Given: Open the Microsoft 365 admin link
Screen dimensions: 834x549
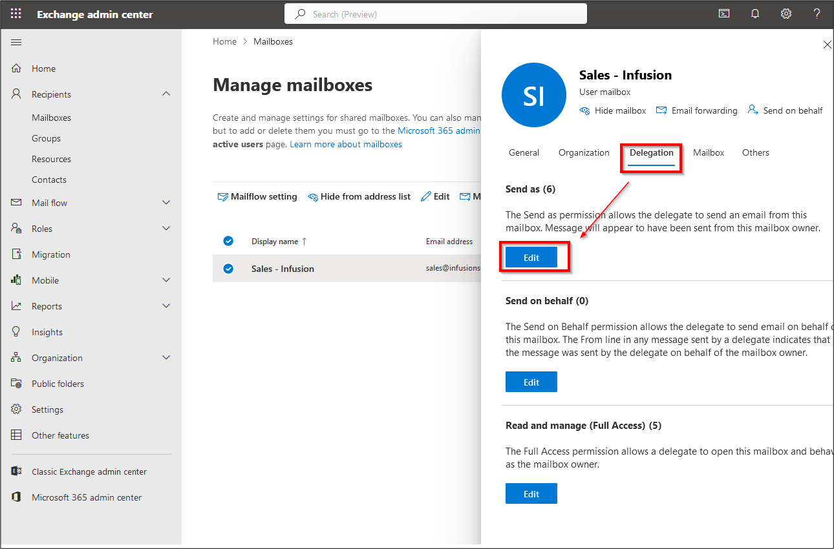Looking at the screenshot, I should [439, 130].
